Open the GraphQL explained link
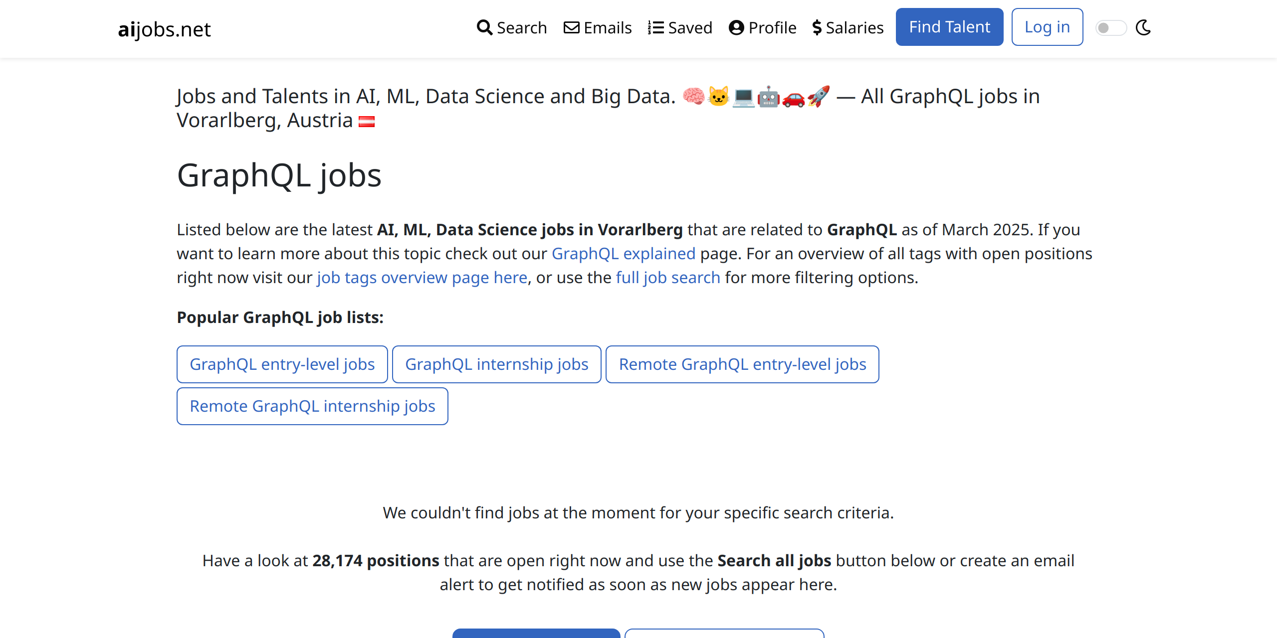This screenshot has height=638, width=1277. click(623, 254)
